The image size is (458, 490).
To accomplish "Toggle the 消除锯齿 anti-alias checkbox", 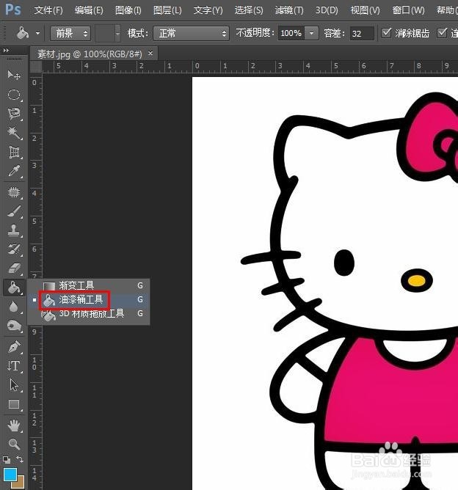I will (x=386, y=32).
